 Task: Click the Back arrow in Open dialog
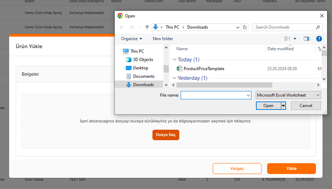pyautogui.click(x=121, y=27)
